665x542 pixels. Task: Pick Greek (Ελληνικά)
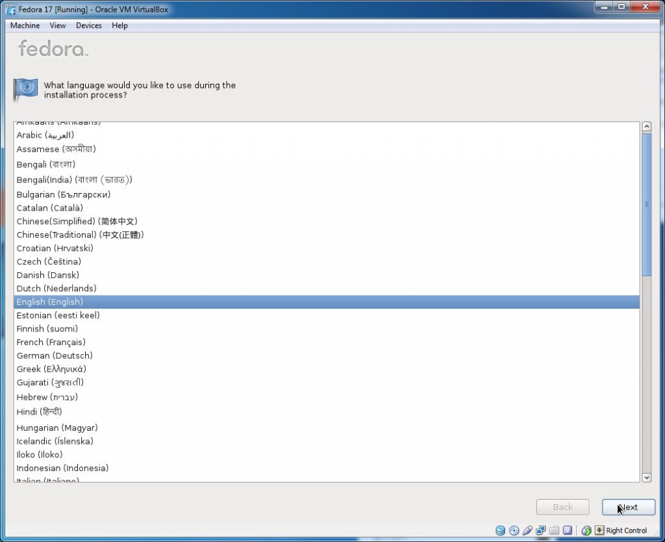click(327, 369)
